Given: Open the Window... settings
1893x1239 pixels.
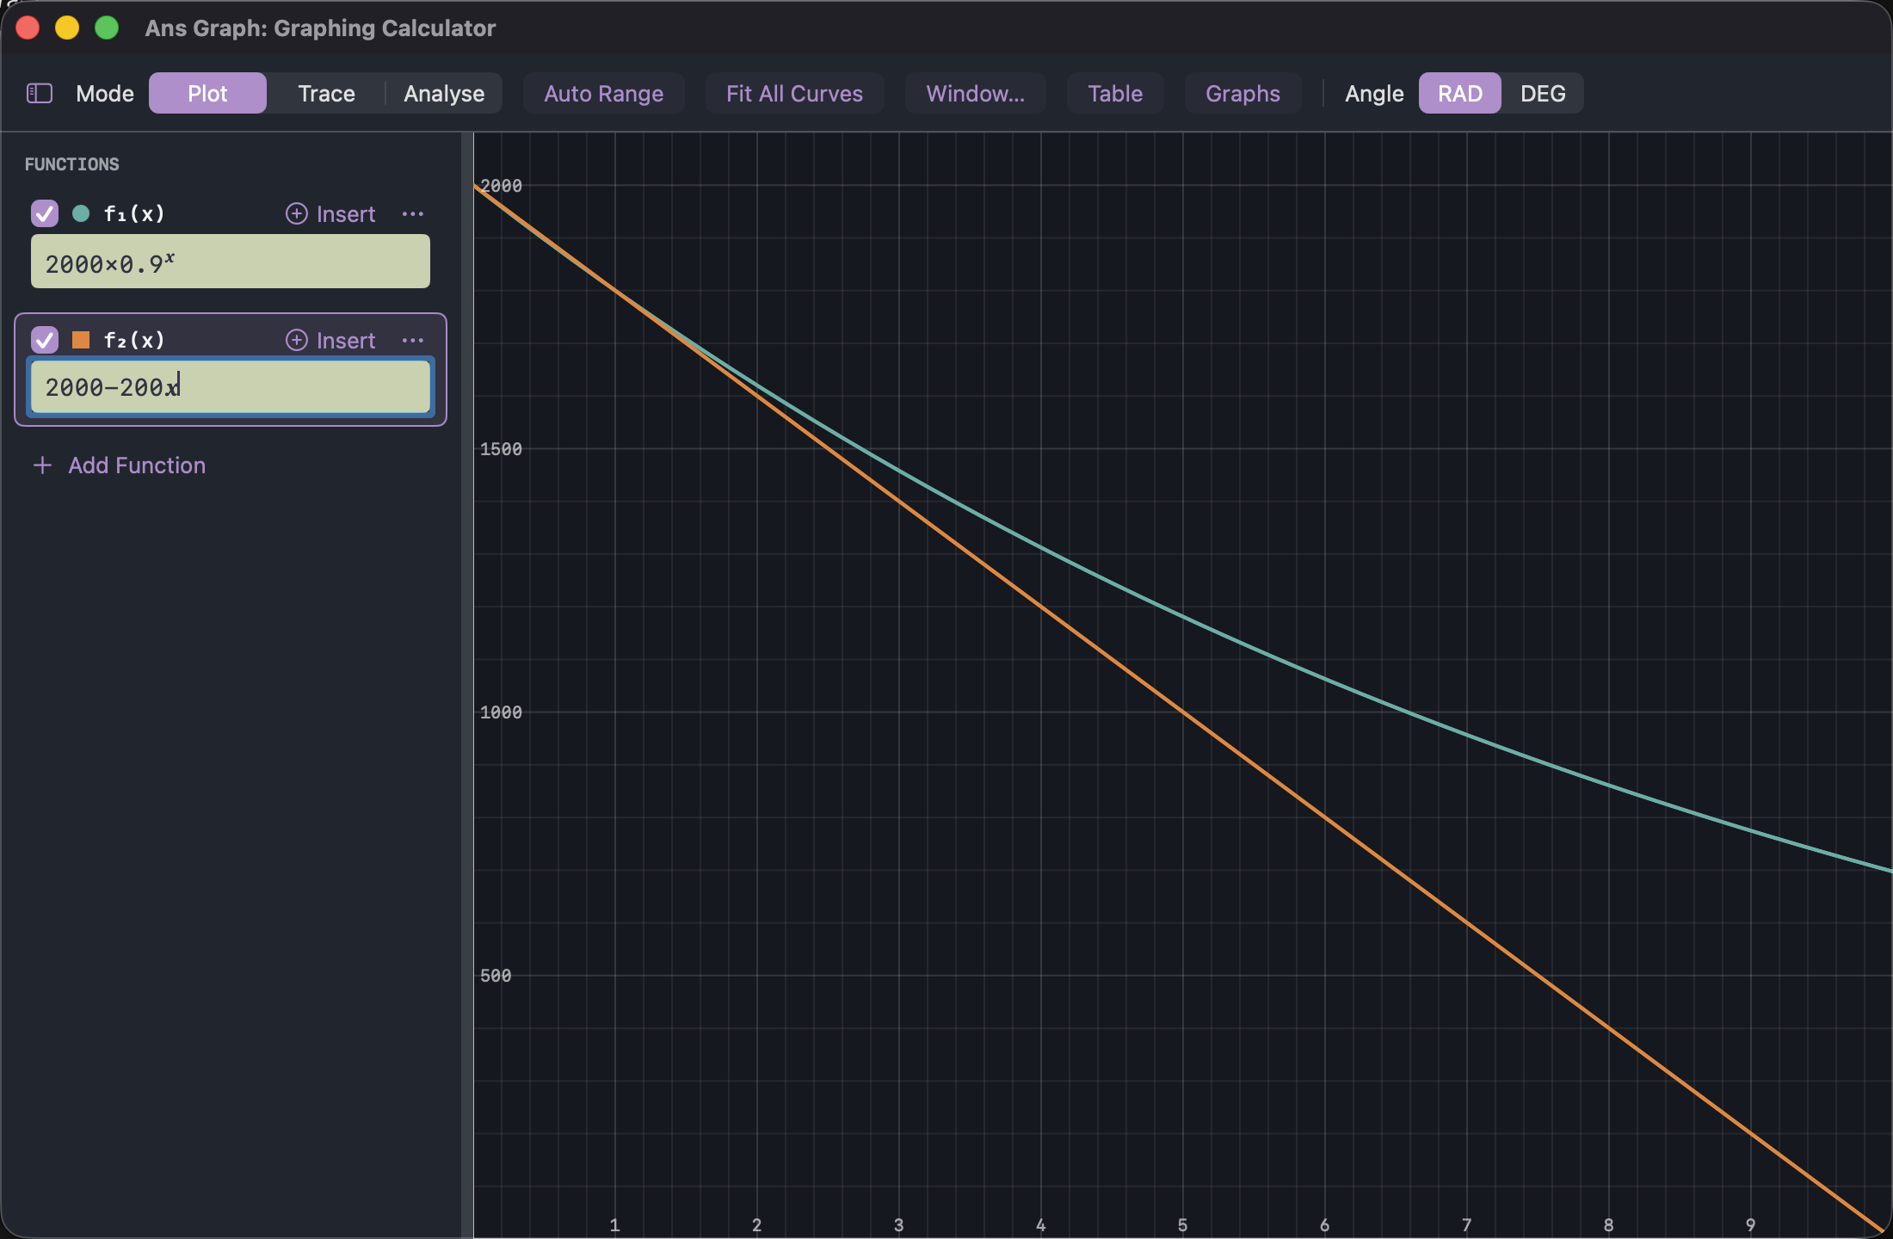Looking at the screenshot, I should pyautogui.click(x=975, y=93).
